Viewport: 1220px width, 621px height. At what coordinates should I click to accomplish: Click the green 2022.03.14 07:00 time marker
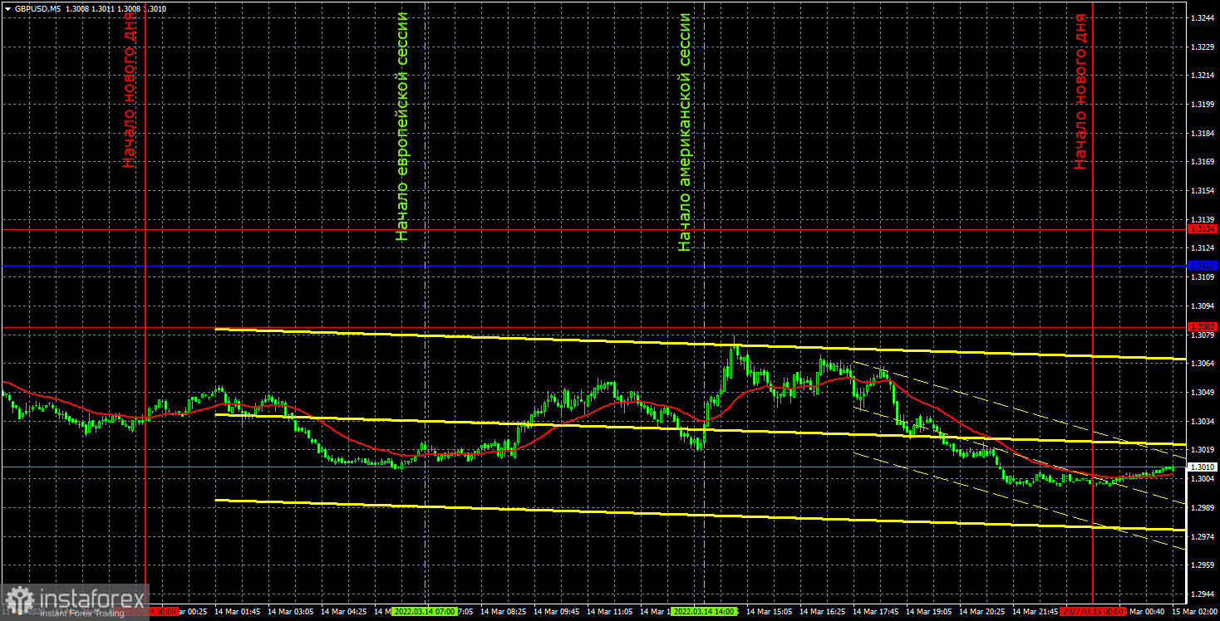tap(425, 611)
